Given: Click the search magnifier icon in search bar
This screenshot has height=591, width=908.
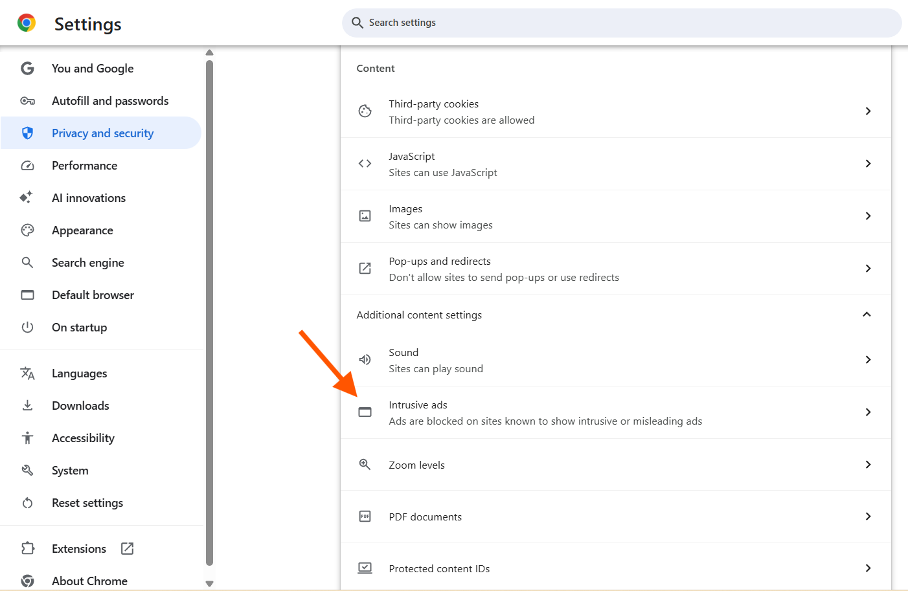Looking at the screenshot, I should pos(358,23).
